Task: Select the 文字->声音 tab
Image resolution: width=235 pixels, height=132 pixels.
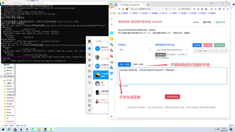Action: click(124, 64)
